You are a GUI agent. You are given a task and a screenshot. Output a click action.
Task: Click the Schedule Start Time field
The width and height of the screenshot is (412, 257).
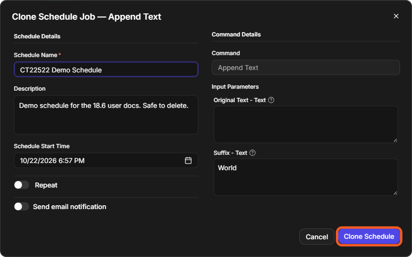(x=106, y=161)
